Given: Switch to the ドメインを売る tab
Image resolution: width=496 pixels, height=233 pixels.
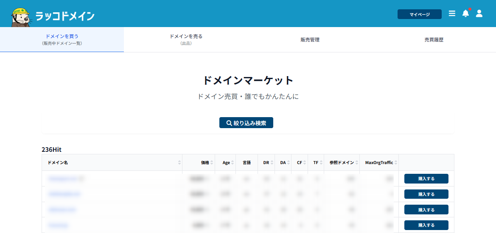Looking at the screenshot, I should tap(186, 39).
